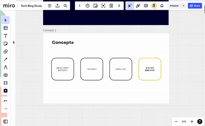Open the Present options dropdown arrow
This screenshot has width=205, height=126.
tap(183, 6)
